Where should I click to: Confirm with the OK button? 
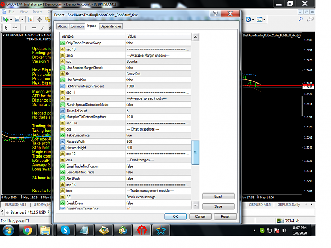click(x=175, y=216)
